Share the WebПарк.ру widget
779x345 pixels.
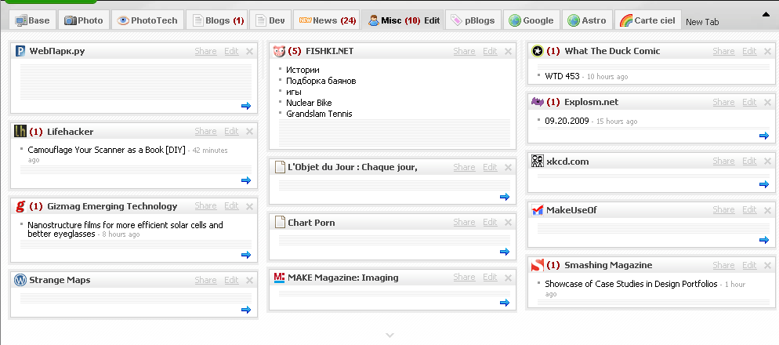pos(205,51)
